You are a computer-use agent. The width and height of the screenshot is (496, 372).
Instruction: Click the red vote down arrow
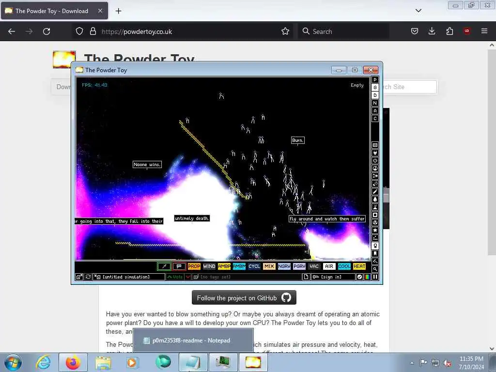coord(187,277)
